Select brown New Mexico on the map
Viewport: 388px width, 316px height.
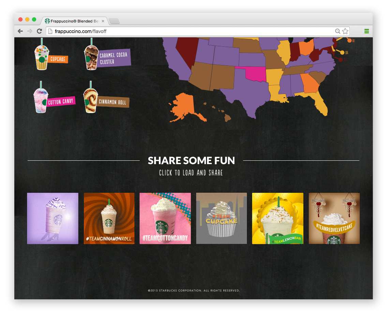point(223,77)
